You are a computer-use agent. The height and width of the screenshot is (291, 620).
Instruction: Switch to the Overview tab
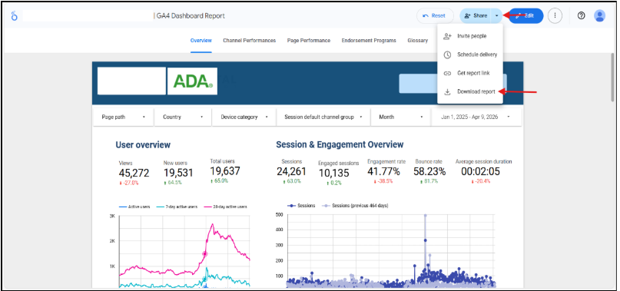(201, 41)
